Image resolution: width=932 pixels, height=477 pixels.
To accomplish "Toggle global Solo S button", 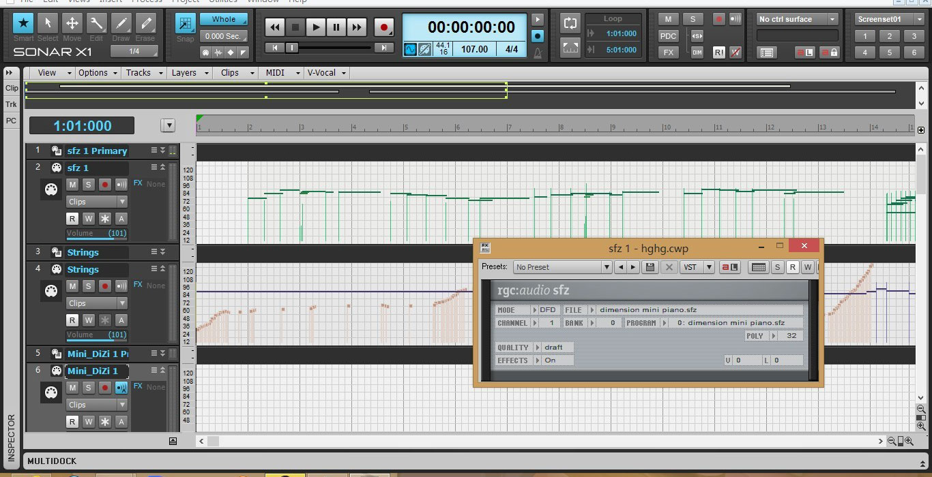I will click(693, 19).
